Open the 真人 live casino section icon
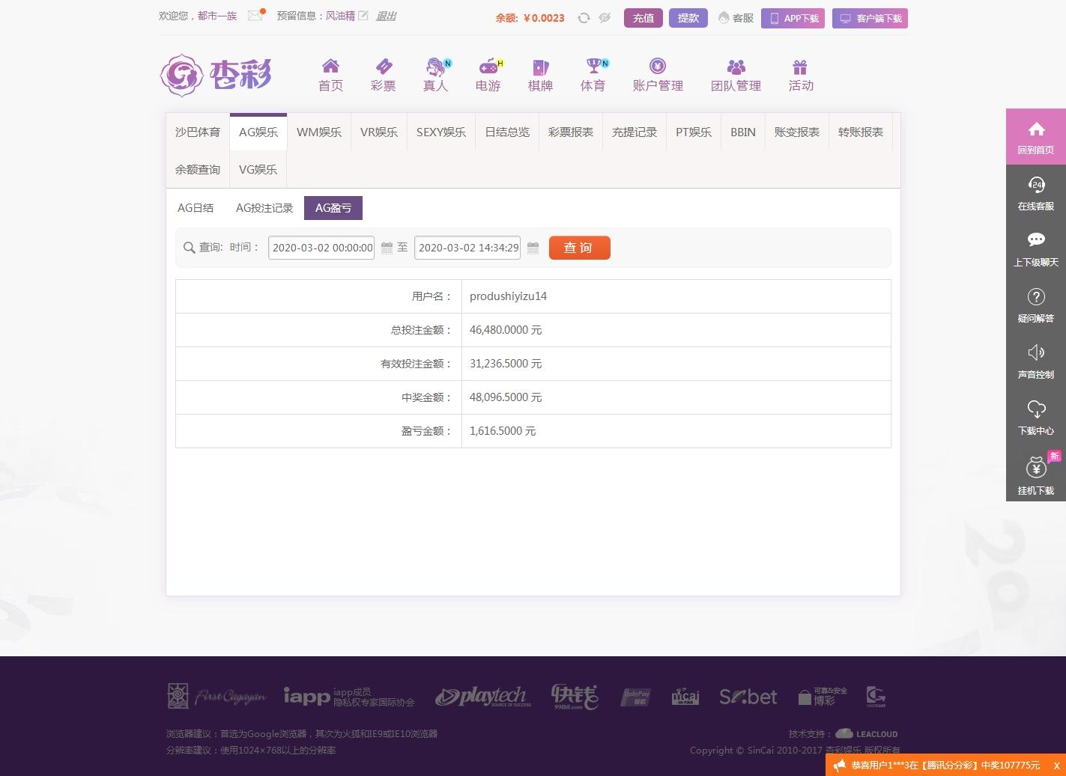This screenshot has height=776, width=1066. coord(435,74)
